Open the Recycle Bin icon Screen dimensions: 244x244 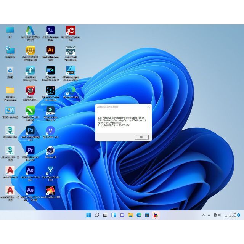point(10,72)
